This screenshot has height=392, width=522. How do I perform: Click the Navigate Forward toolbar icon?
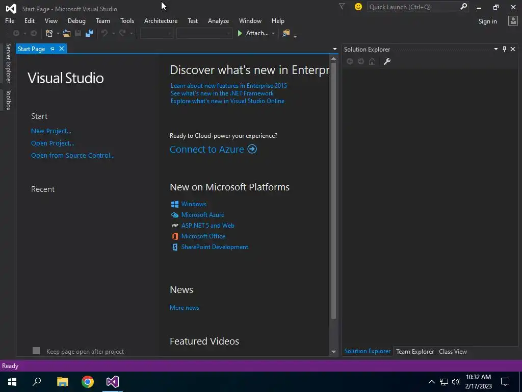pos(34,33)
